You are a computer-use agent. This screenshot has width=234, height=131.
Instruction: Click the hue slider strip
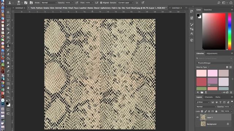click(230, 31)
